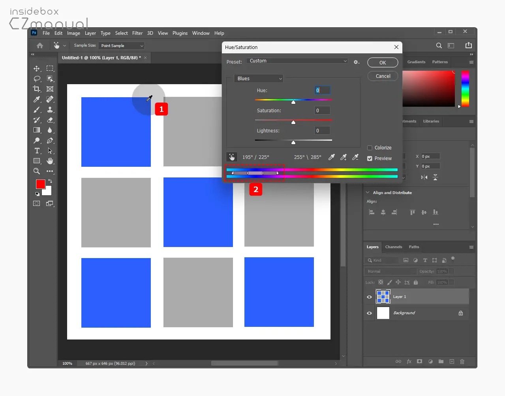The height and width of the screenshot is (396, 505).
Task: Click the Saturation slider handle
Action: tap(293, 123)
